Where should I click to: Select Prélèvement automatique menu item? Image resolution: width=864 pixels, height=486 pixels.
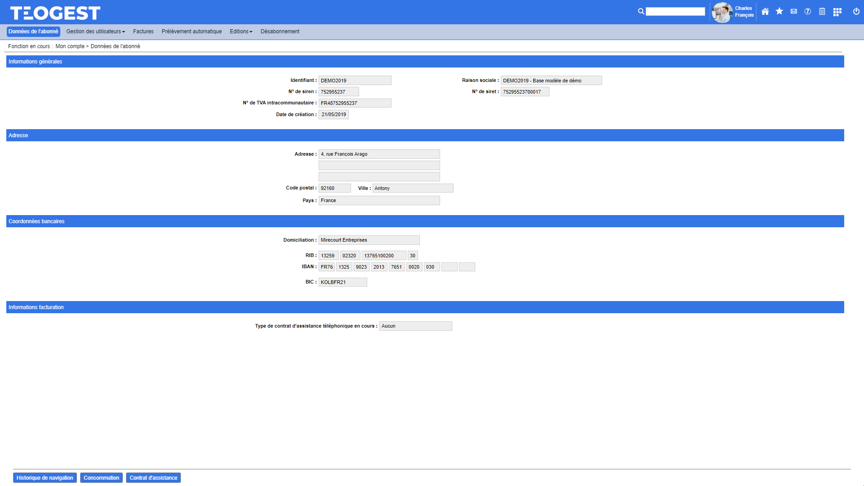192,31
